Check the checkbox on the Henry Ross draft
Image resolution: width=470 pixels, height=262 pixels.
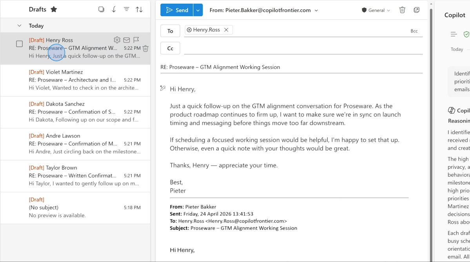(x=19, y=44)
